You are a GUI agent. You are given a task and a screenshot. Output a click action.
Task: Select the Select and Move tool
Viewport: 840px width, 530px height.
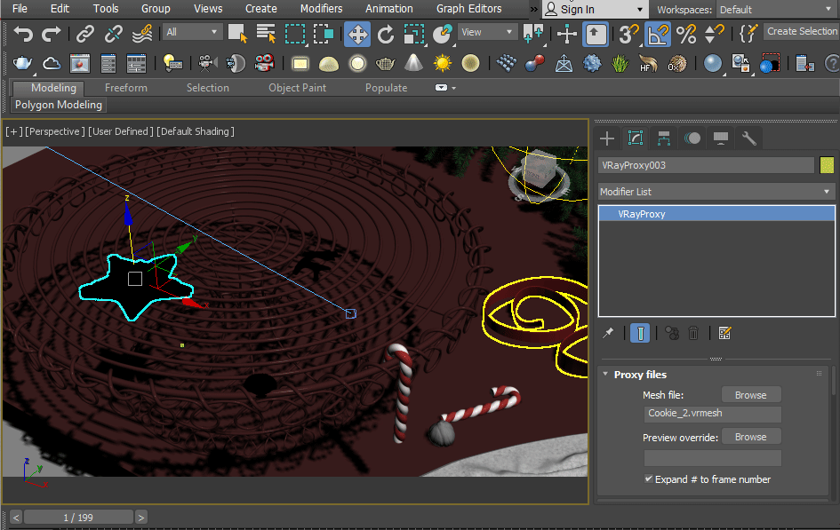[x=357, y=35]
